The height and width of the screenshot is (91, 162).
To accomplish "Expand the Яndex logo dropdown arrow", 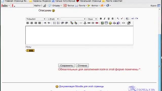I will [9, 6].
